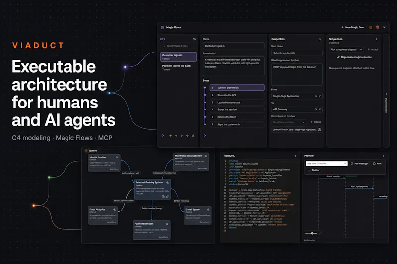Select step 5 Returns the token

237,117
